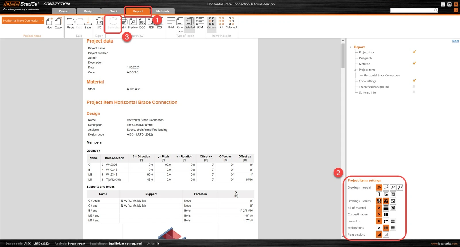Copy the current project item
The width and height of the screenshot is (460, 247).
[x=58, y=23]
